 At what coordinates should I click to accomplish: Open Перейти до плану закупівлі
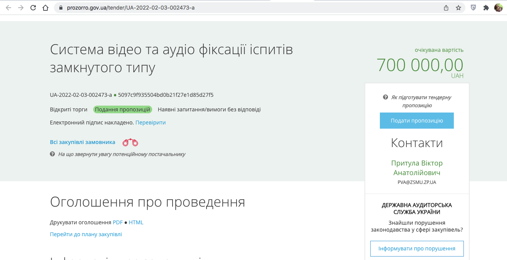click(x=86, y=234)
